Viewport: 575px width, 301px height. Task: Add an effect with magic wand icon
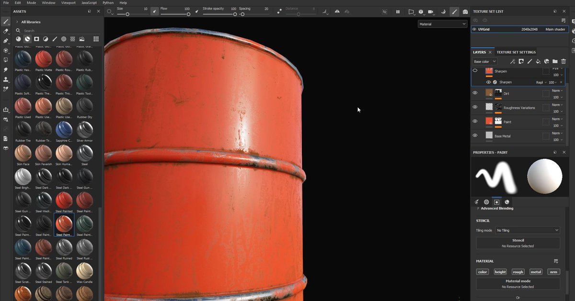click(x=512, y=61)
